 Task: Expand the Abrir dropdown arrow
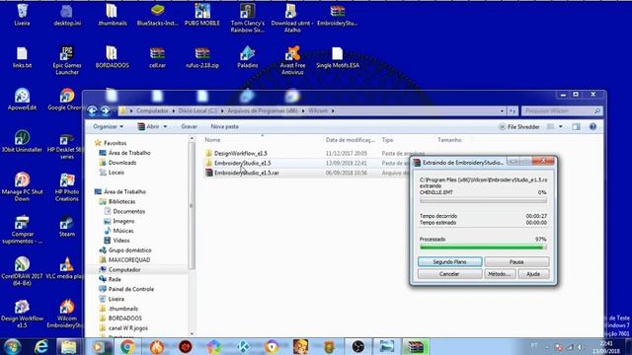click(165, 127)
